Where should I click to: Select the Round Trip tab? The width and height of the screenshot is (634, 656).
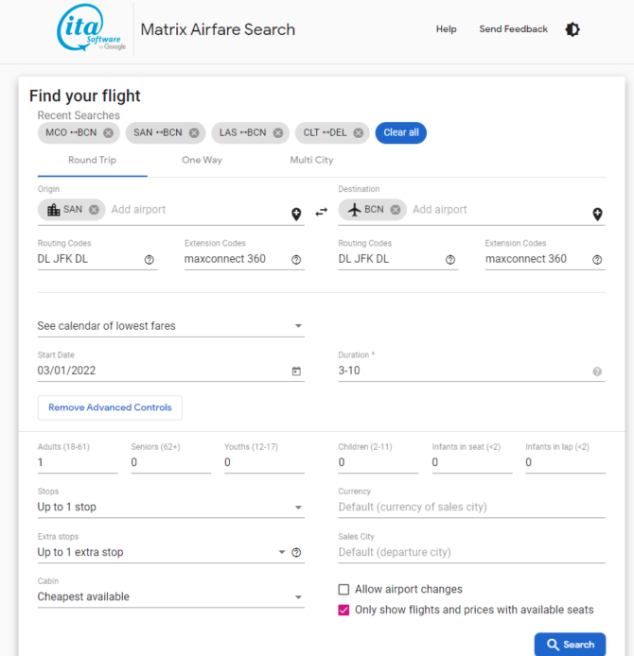(92, 161)
